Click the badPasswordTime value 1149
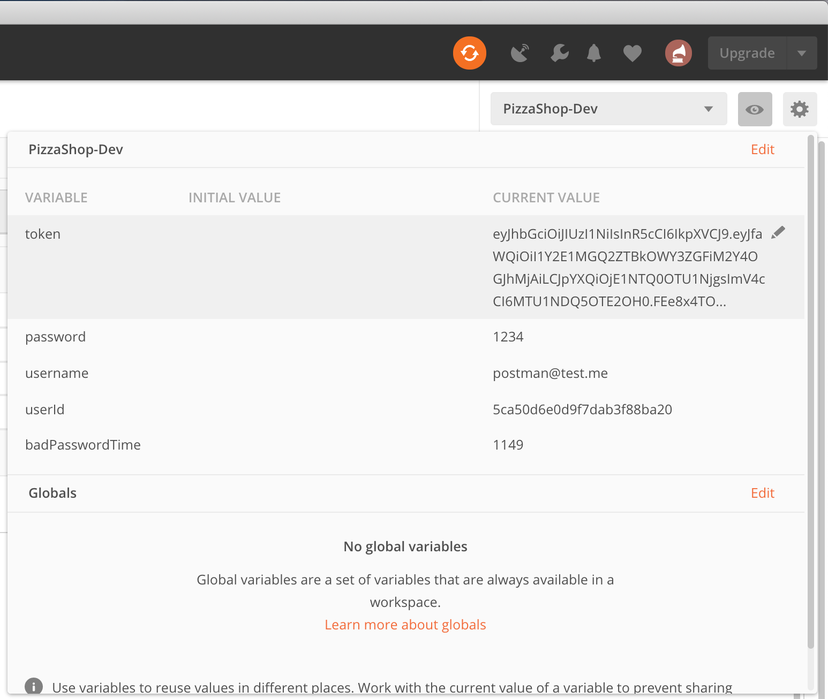Viewport: 828px width, 699px height. [508, 445]
